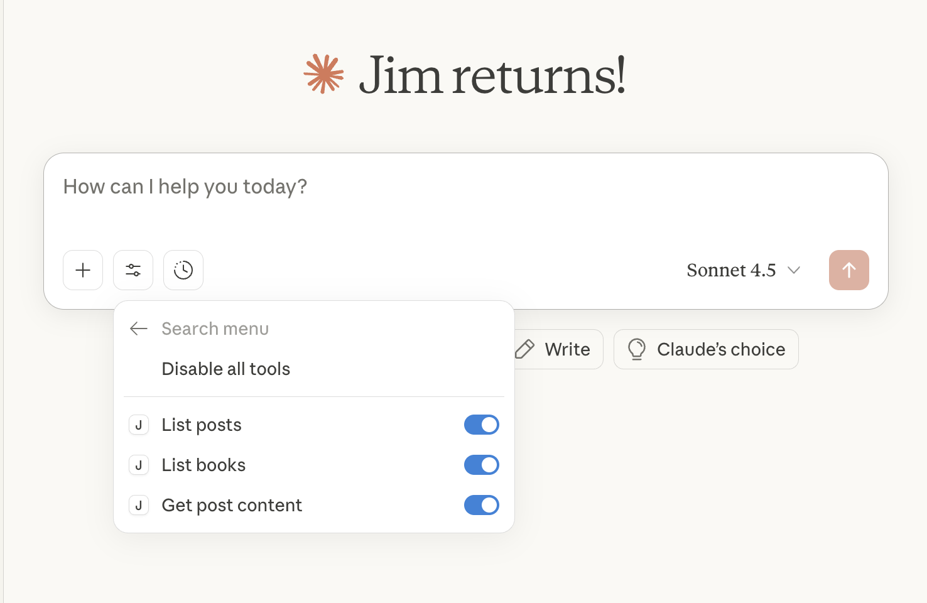
Task: Toggle off the List posts switch
Action: click(x=481, y=425)
